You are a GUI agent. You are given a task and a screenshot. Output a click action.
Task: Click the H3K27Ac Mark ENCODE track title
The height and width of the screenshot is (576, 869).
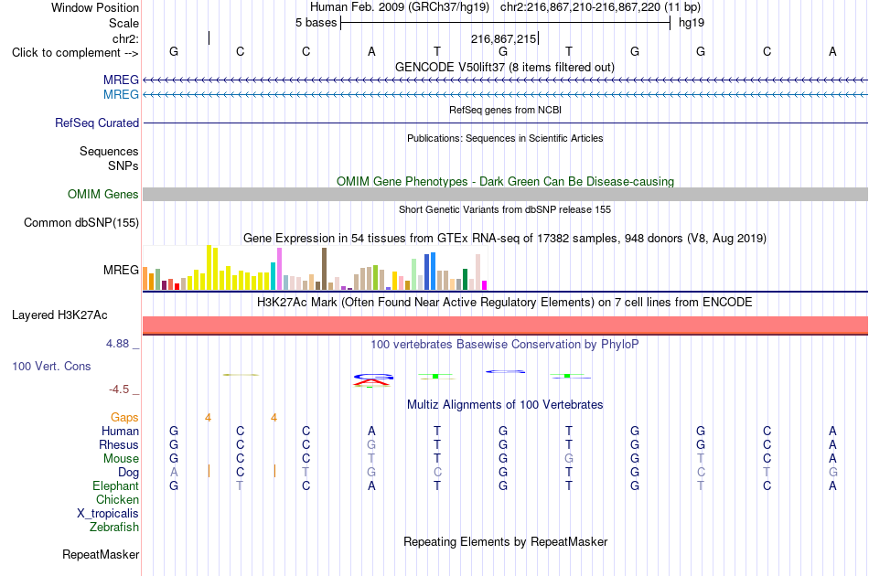click(x=505, y=303)
